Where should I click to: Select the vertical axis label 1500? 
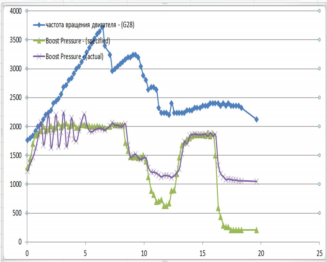click(x=16, y=155)
